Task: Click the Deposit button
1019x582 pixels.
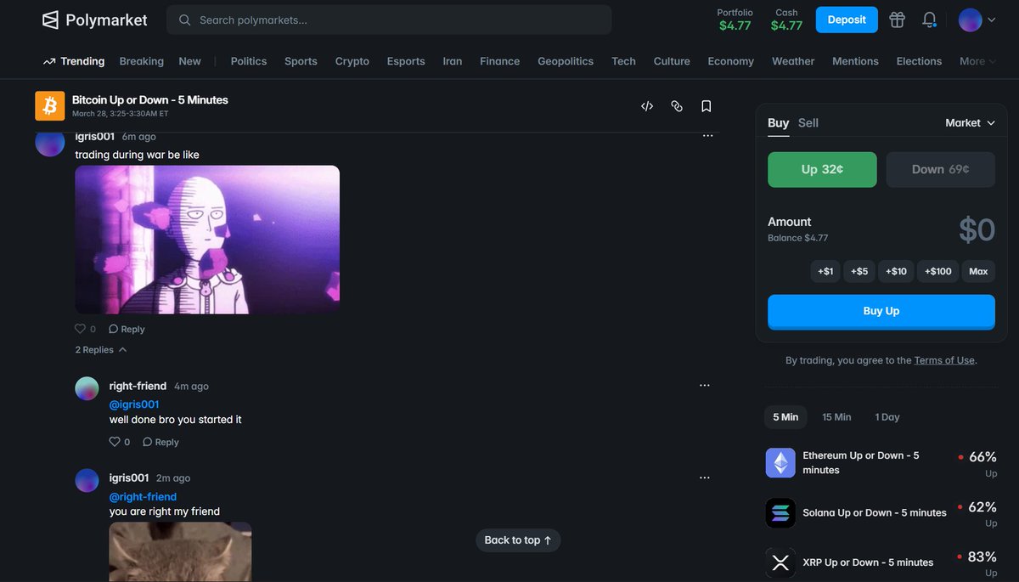Action: point(847,20)
